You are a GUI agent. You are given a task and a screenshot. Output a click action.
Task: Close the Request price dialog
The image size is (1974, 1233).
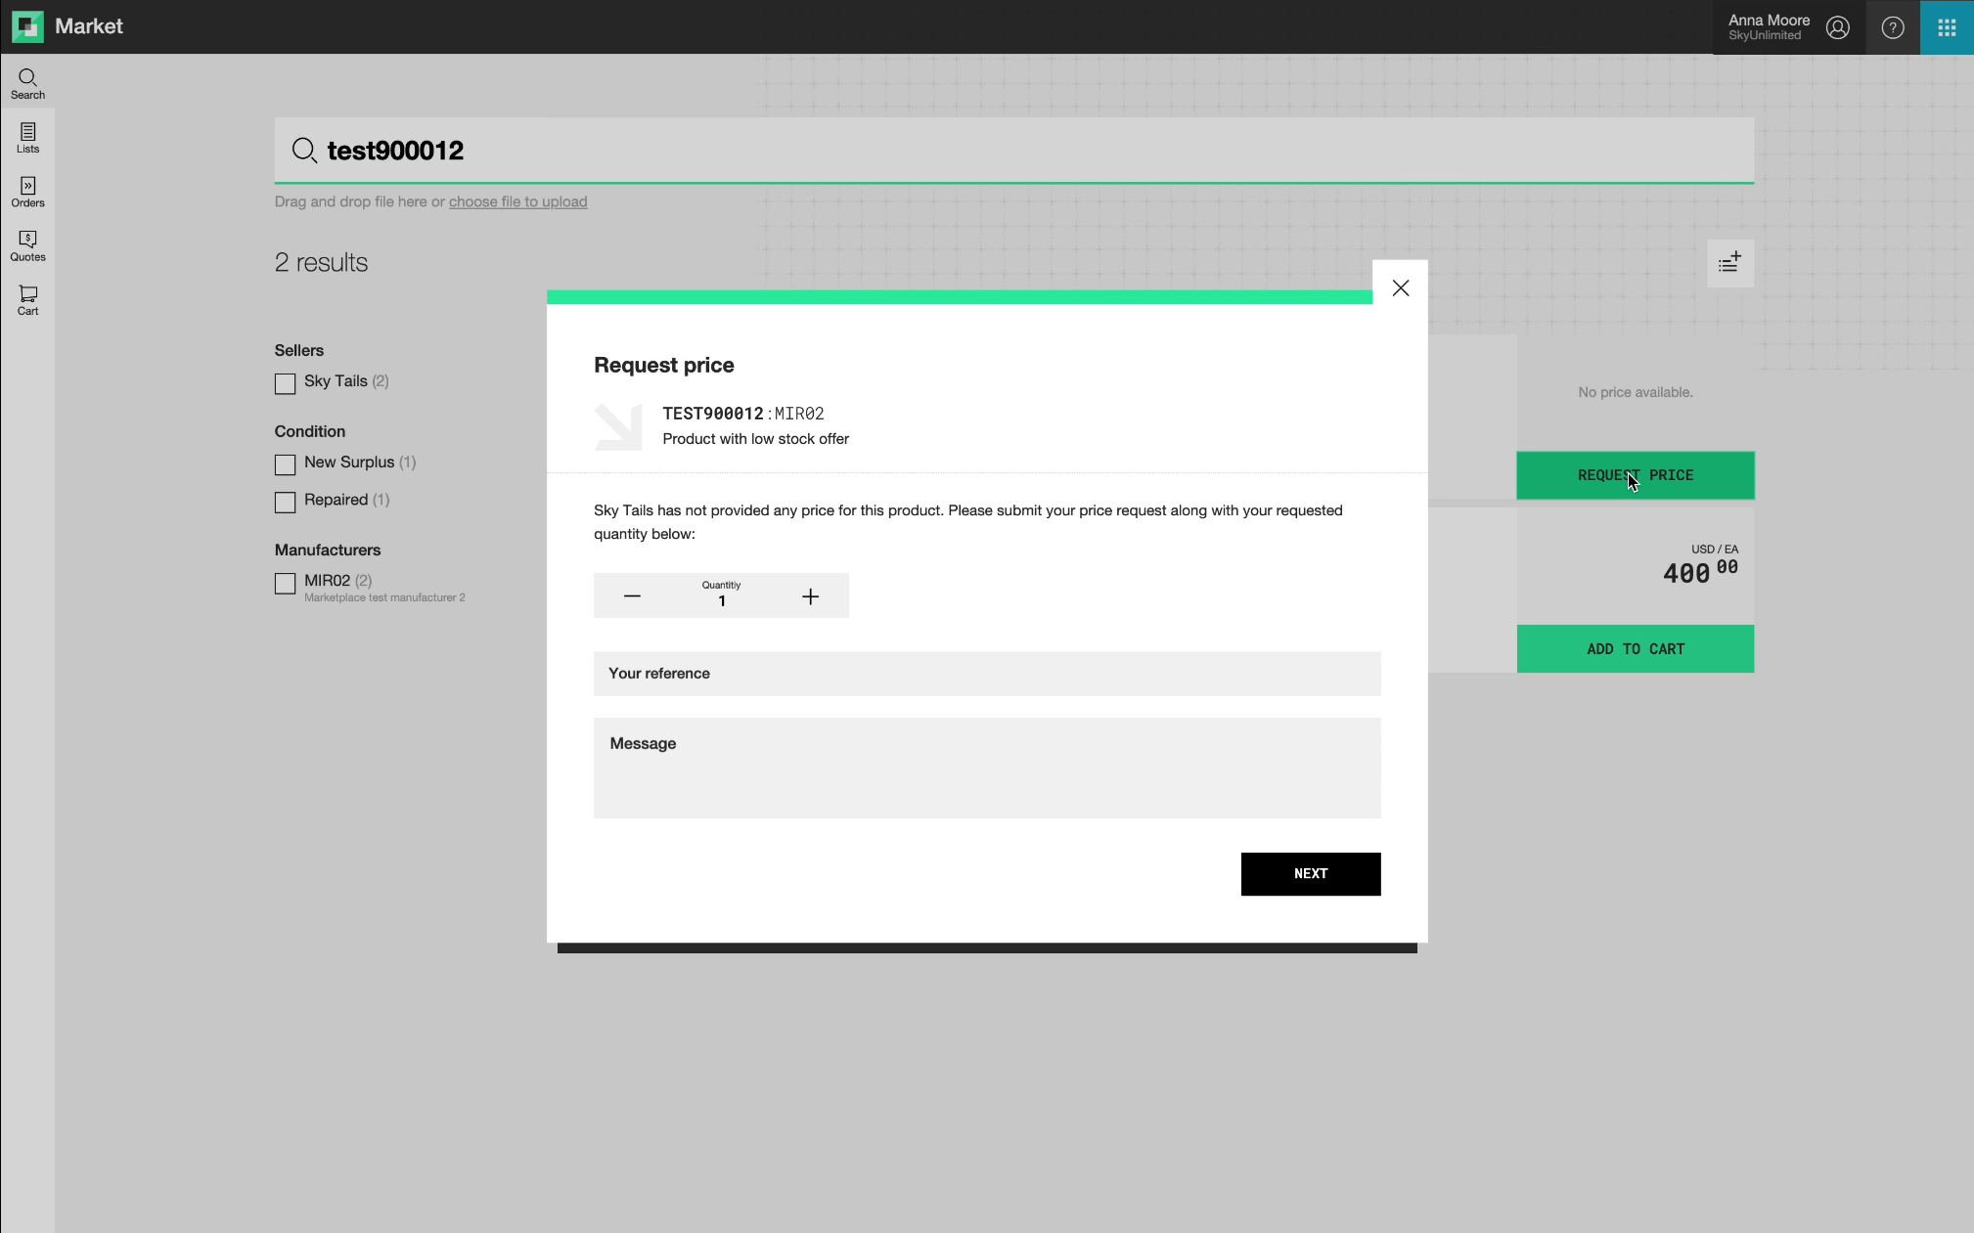1400,287
